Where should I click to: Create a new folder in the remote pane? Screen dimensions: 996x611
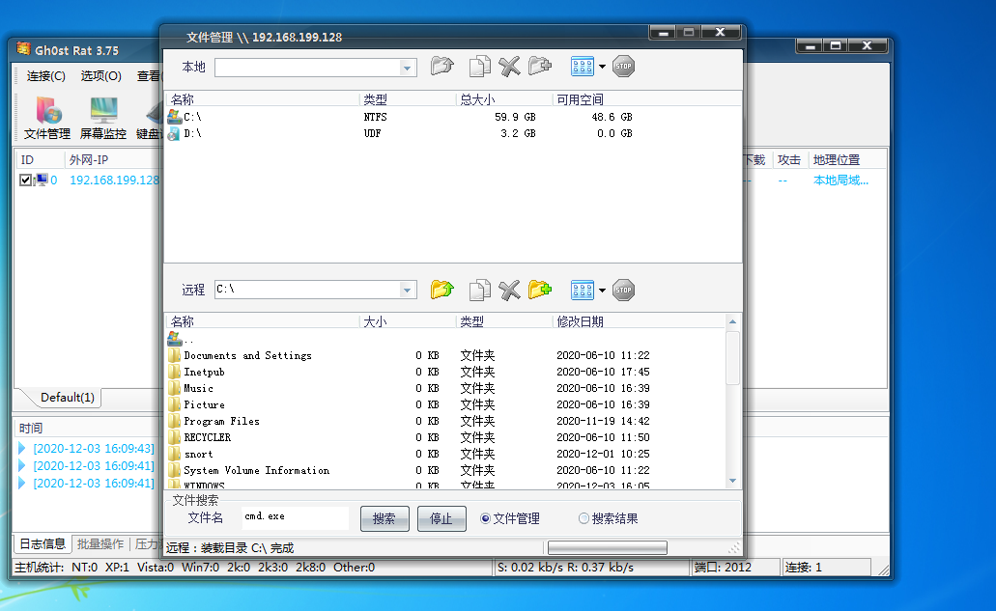tap(540, 290)
